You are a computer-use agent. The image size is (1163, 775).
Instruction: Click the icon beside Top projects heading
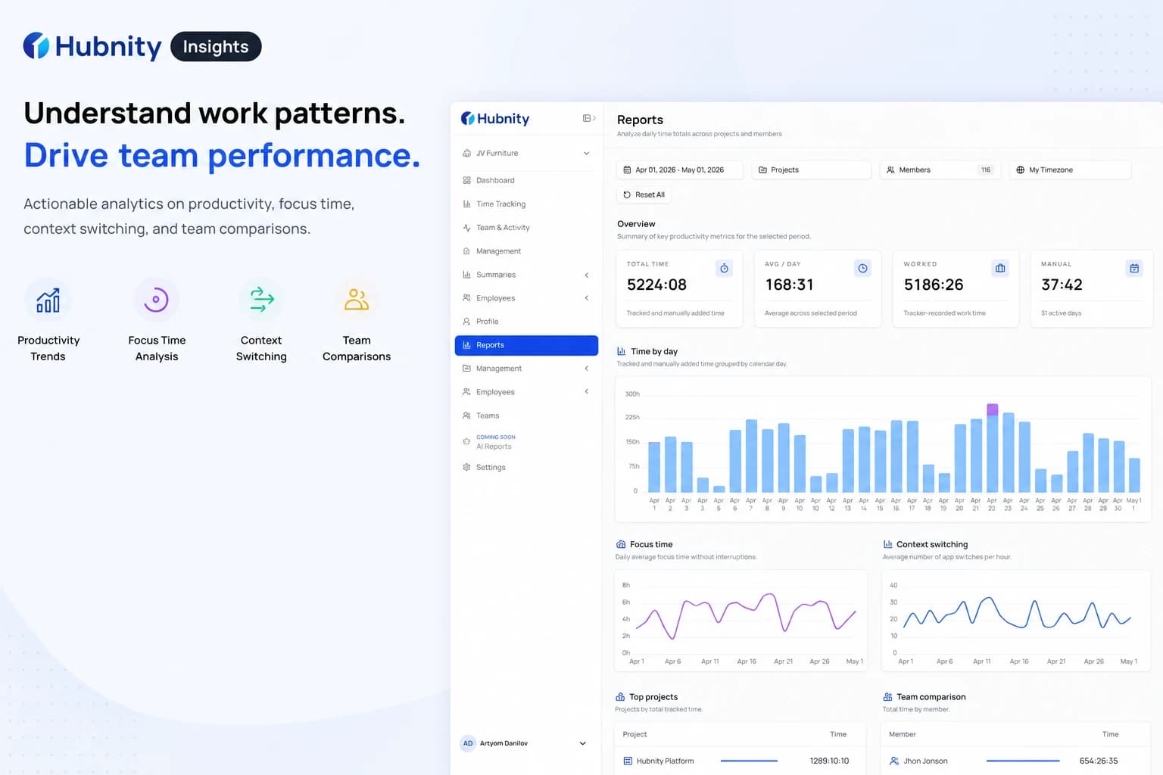click(620, 697)
